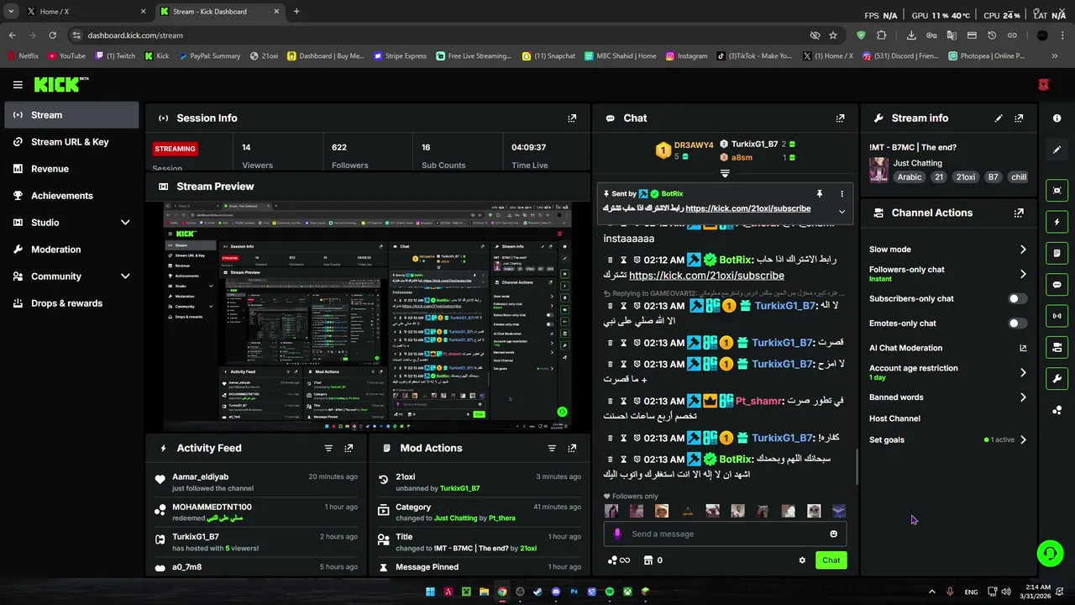
Task: Open Moderation page in sidebar
Action: click(x=71, y=250)
